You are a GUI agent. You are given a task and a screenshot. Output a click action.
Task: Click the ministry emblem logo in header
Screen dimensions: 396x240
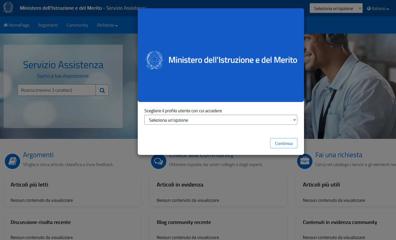[x=8, y=7]
